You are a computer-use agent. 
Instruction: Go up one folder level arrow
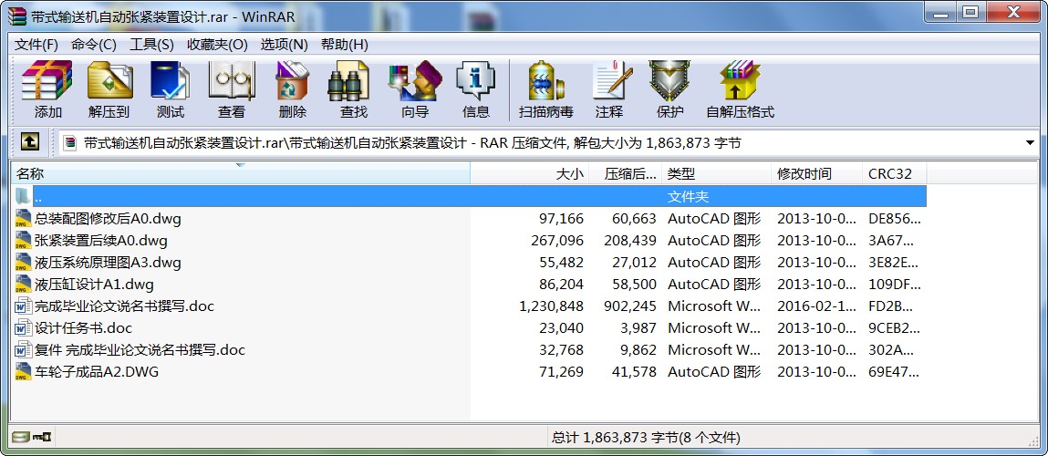30,141
